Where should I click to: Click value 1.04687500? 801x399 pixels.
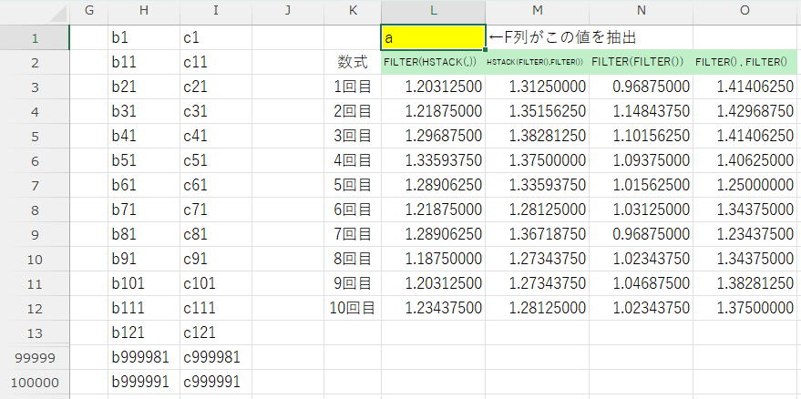[642, 283]
